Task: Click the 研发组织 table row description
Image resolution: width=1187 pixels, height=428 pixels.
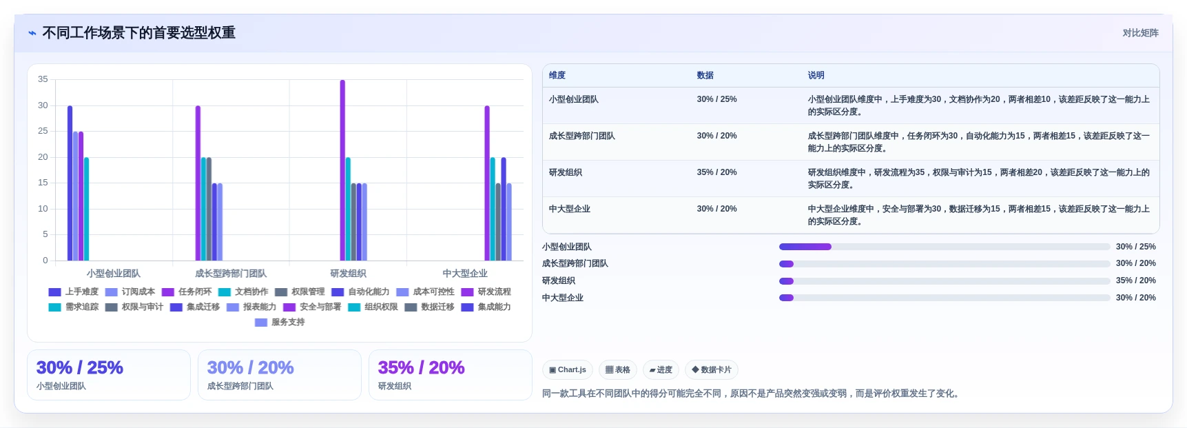Action: pyautogui.click(x=979, y=179)
